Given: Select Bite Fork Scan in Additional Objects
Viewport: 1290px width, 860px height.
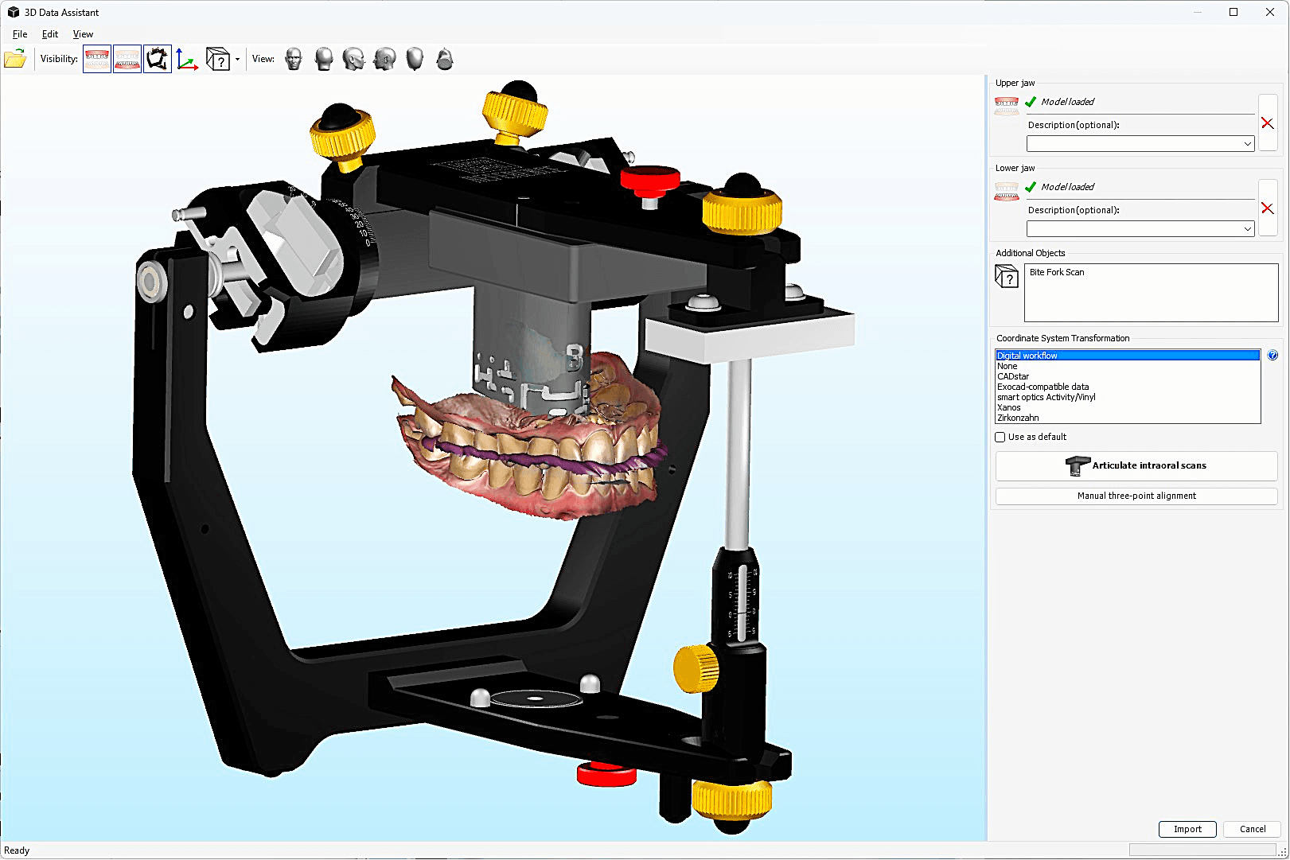Looking at the screenshot, I should click(1057, 272).
